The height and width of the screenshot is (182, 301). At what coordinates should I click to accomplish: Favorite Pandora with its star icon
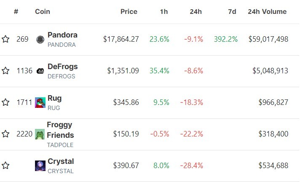pyautogui.click(x=5, y=39)
